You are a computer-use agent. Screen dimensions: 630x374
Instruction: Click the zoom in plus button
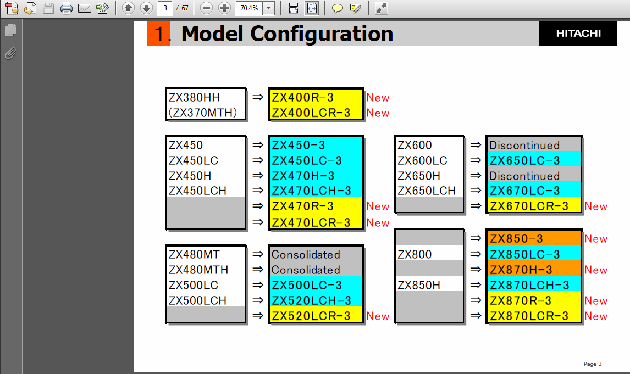[x=224, y=8]
